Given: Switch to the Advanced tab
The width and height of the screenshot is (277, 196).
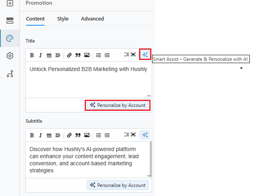Looking at the screenshot, I should [x=92, y=19].
